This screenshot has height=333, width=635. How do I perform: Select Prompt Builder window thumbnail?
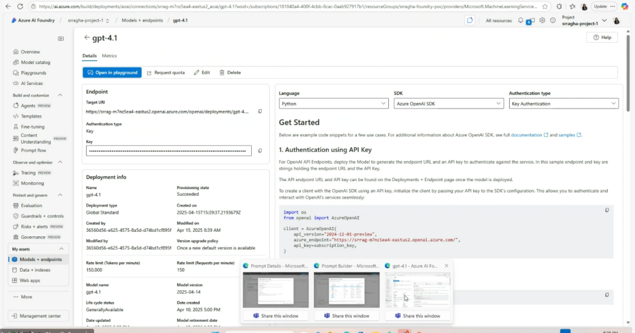[347, 290]
